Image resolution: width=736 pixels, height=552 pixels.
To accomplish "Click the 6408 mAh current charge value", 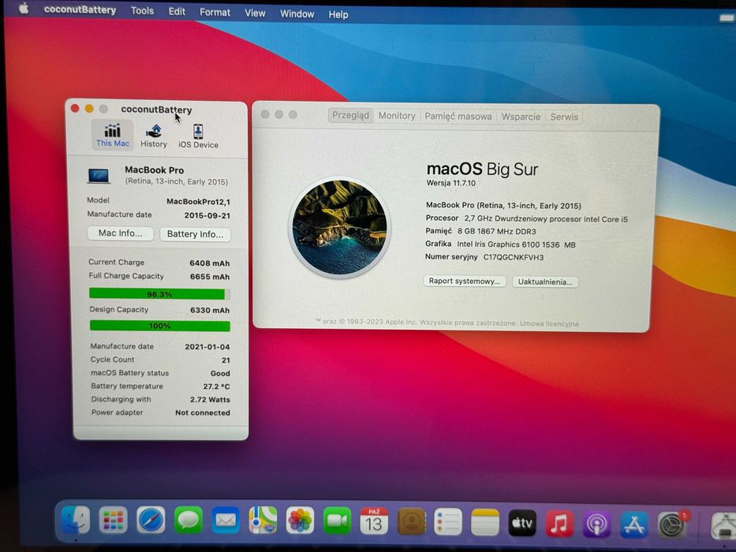I will (209, 263).
